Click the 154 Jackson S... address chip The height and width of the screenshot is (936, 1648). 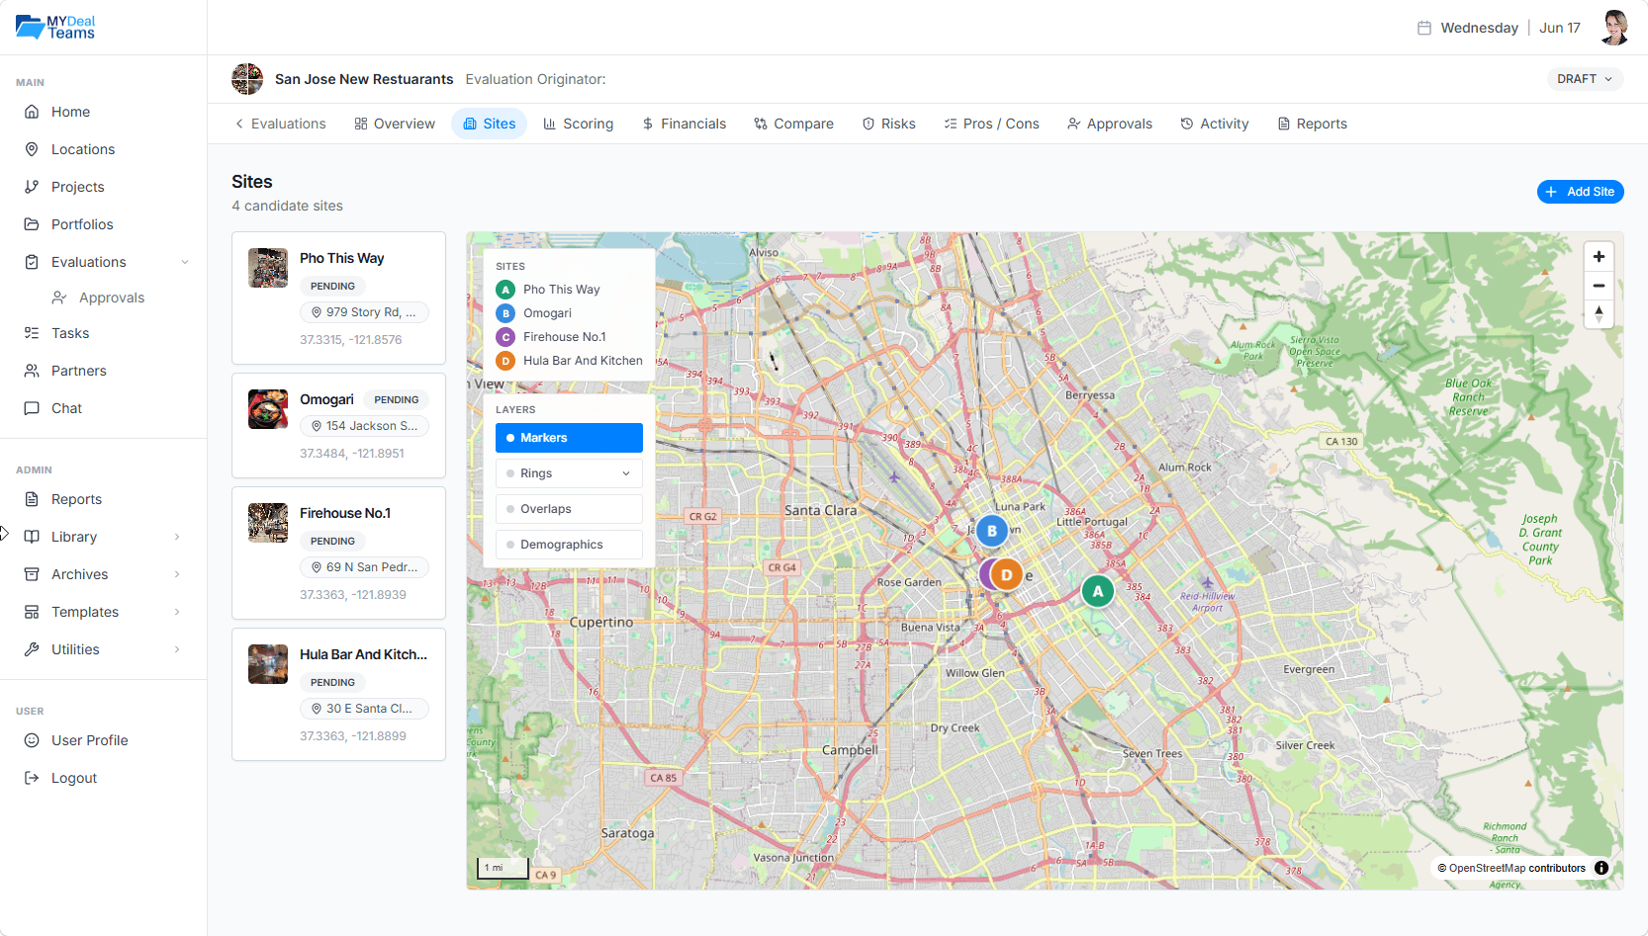364,426
